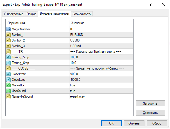Edit the Symbol_2 value US500

click(75, 40)
